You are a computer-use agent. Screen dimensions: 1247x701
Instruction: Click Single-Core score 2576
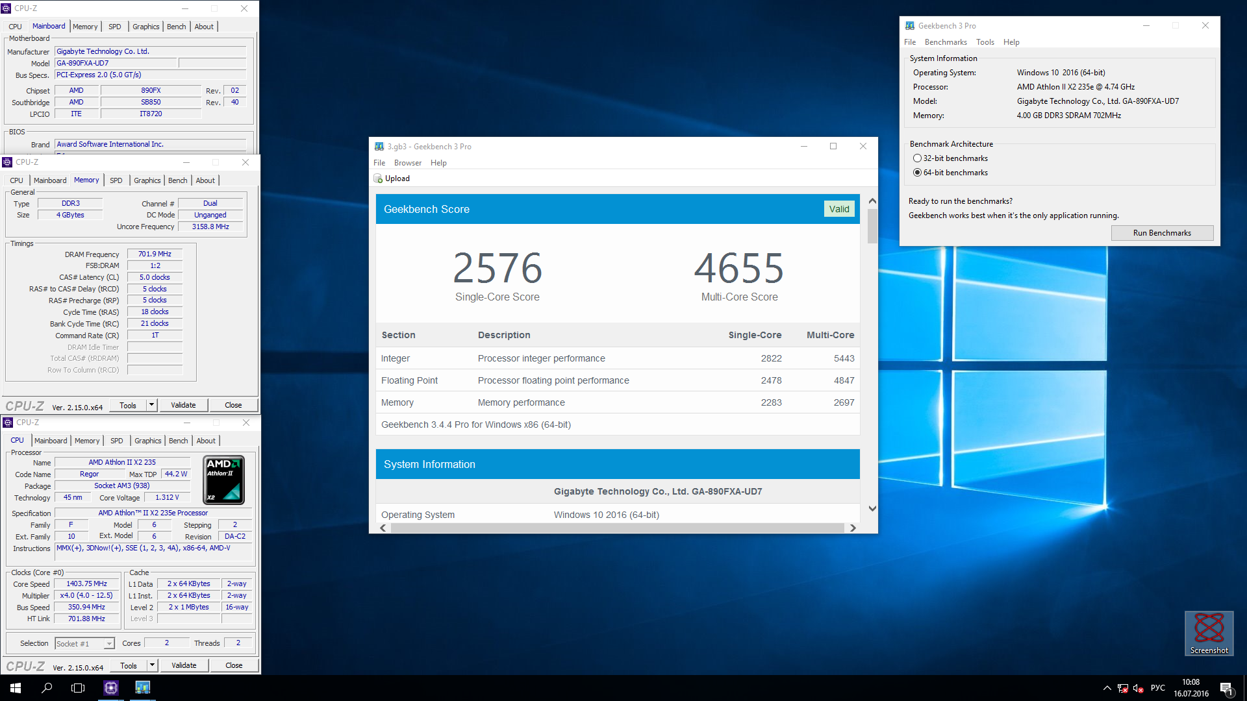tap(498, 268)
